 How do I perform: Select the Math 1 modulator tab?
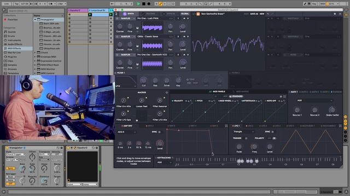point(293,92)
